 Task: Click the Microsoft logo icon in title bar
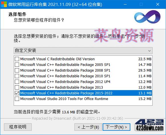click(x=4, y=4)
